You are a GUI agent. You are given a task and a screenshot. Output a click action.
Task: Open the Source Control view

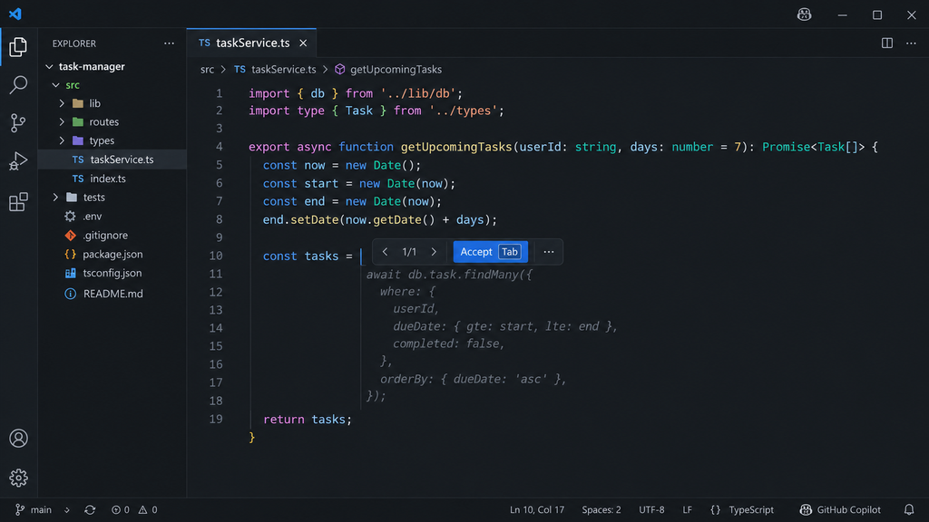[18, 122]
